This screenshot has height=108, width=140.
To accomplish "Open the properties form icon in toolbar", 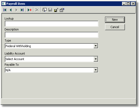I will pyautogui.click(x=62, y=10).
